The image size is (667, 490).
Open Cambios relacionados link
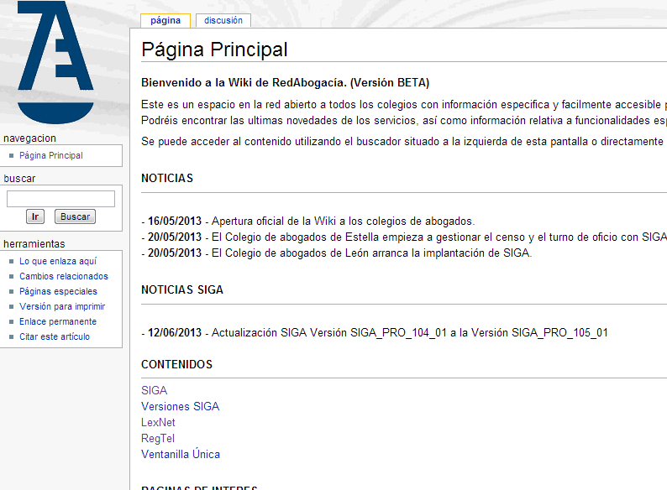click(x=64, y=276)
